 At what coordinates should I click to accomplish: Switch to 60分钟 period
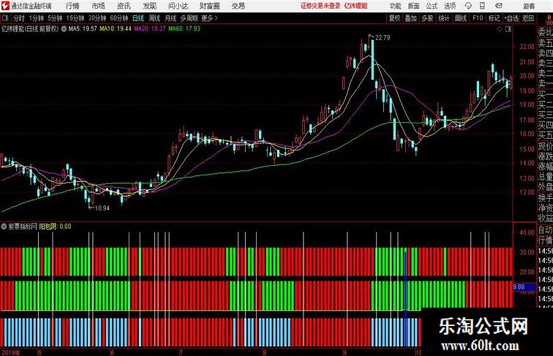119,18
